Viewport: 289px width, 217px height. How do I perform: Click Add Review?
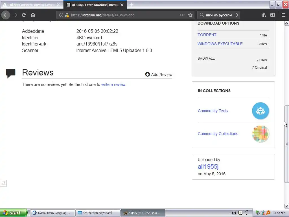159,75
